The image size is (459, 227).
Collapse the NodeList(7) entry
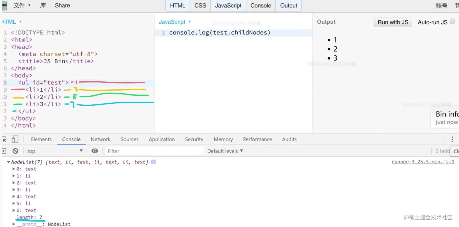[x=8, y=162]
